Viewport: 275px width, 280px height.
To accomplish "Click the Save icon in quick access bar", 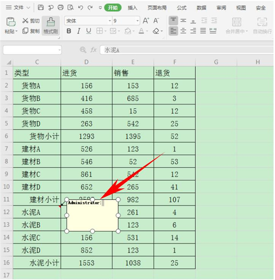I will point(41,8).
